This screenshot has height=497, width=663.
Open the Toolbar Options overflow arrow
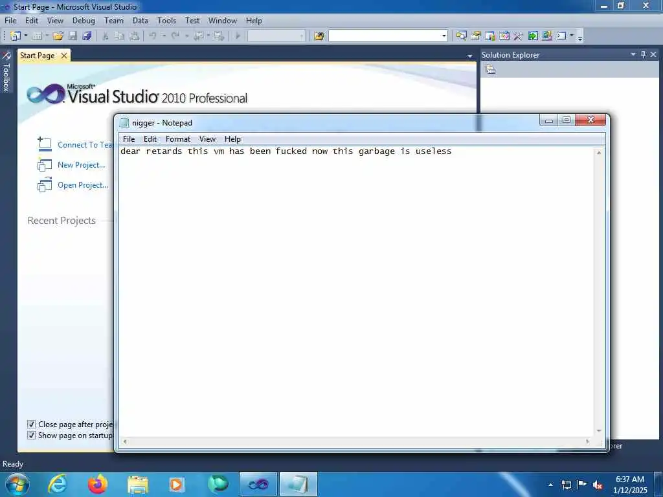point(580,37)
